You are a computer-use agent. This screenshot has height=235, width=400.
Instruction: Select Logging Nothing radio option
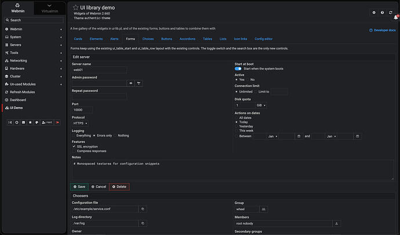[115, 135]
